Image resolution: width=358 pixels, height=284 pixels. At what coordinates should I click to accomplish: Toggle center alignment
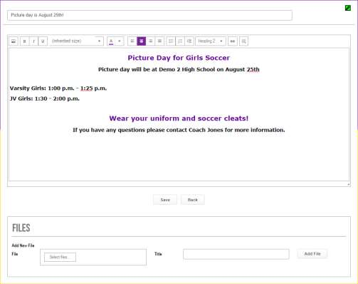(142, 41)
